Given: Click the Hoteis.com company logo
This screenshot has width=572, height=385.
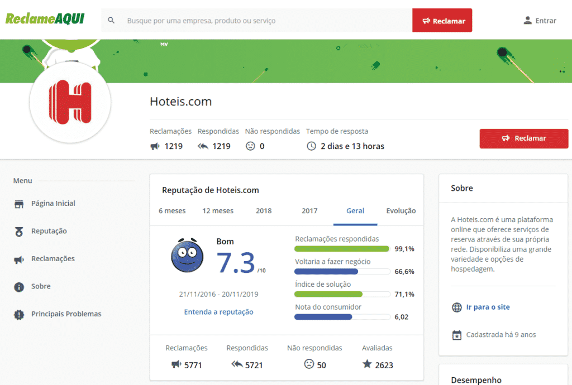Looking at the screenshot, I should (x=70, y=102).
